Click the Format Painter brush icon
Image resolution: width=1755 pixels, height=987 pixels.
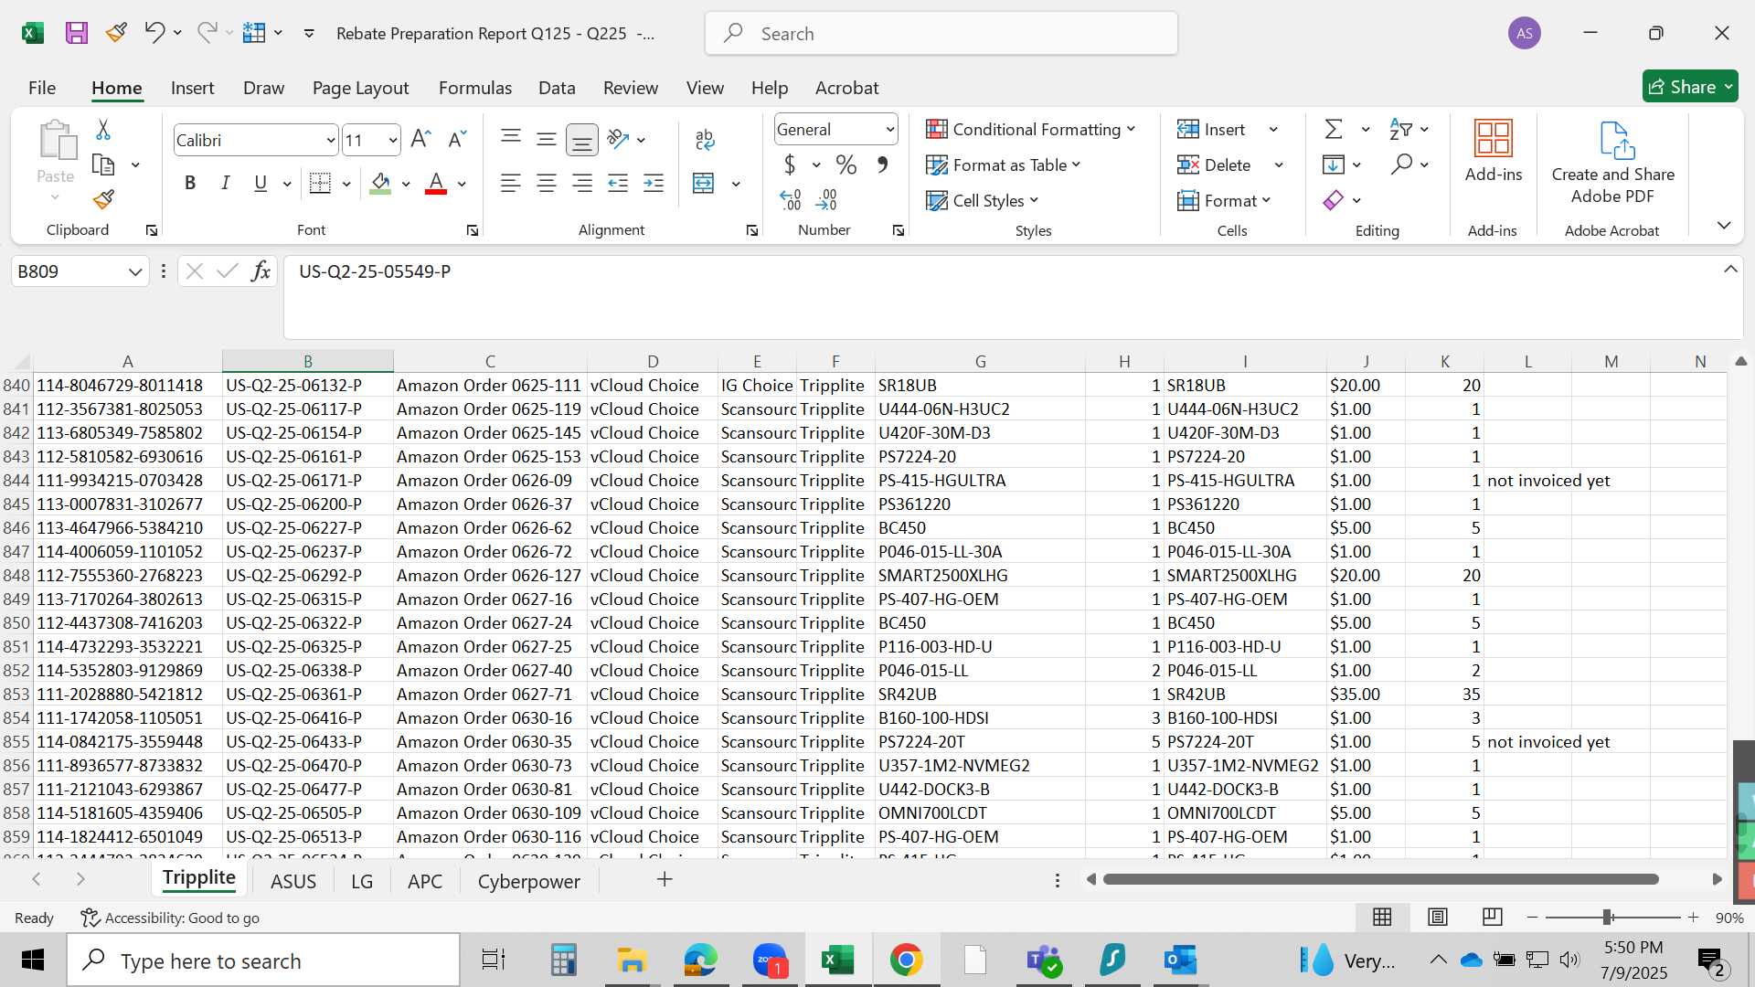tap(103, 199)
